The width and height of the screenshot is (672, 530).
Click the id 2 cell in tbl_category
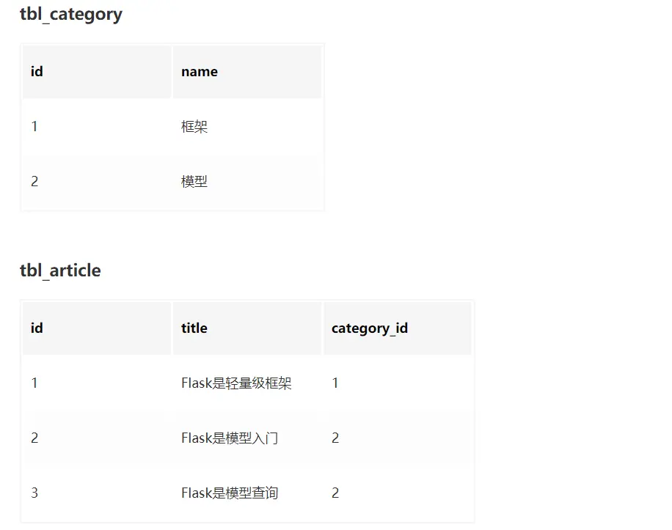click(x=97, y=182)
